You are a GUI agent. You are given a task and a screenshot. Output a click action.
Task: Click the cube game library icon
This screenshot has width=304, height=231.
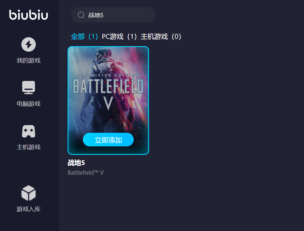pos(29,193)
